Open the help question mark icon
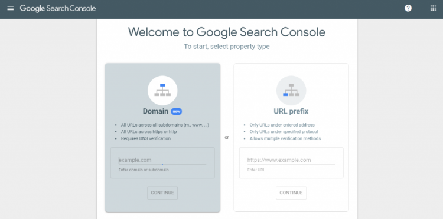Image resolution: width=443 pixels, height=219 pixels. tap(408, 8)
